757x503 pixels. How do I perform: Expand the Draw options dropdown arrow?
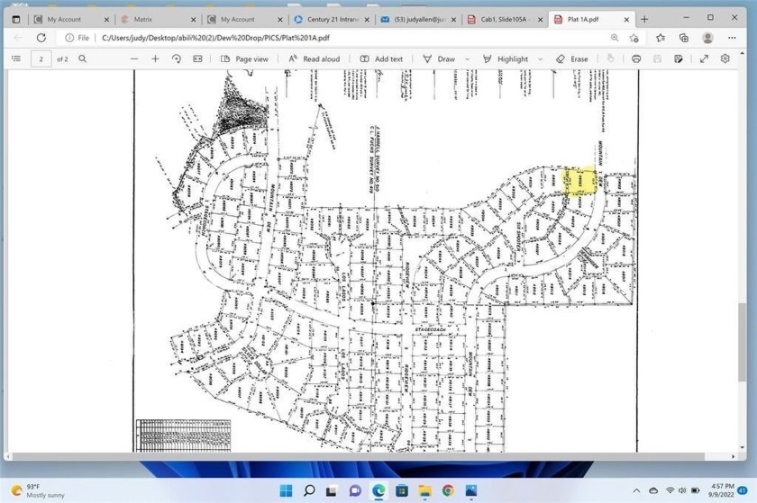[x=467, y=58]
